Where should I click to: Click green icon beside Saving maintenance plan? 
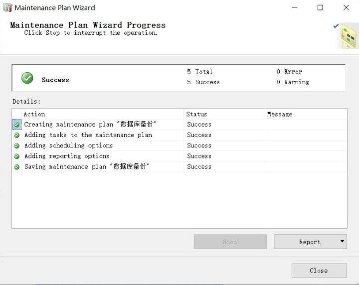(x=17, y=167)
